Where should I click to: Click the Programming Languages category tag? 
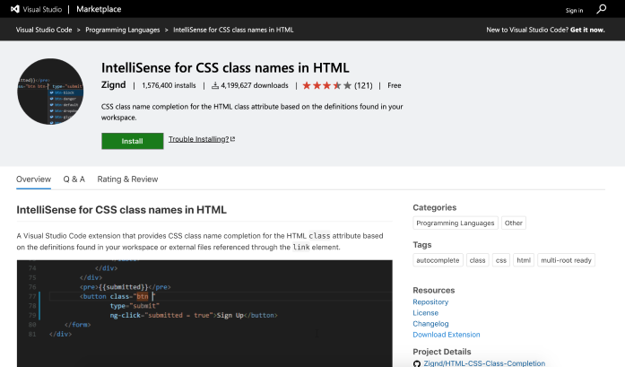coord(456,223)
